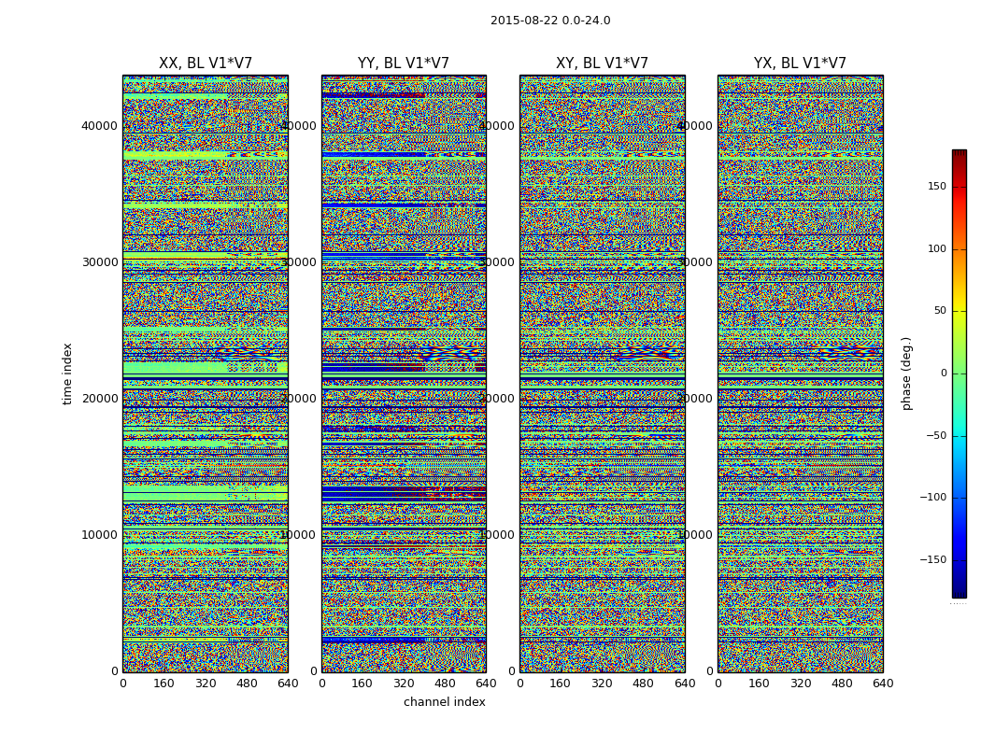The image size is (981, 747).
Task: Click the YY panel x-tick "320"
Action: click(x=404, y=684)
